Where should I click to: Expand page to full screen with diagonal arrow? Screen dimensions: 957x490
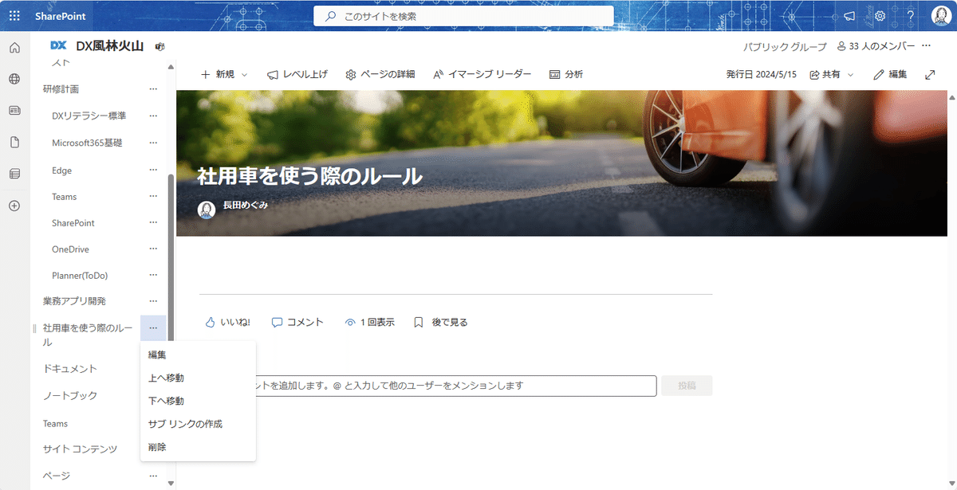click(x=930, y=73)
